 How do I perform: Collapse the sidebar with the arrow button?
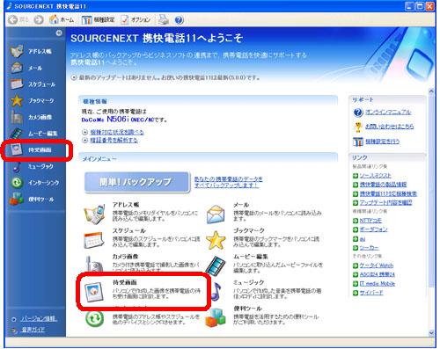[59, 33]
